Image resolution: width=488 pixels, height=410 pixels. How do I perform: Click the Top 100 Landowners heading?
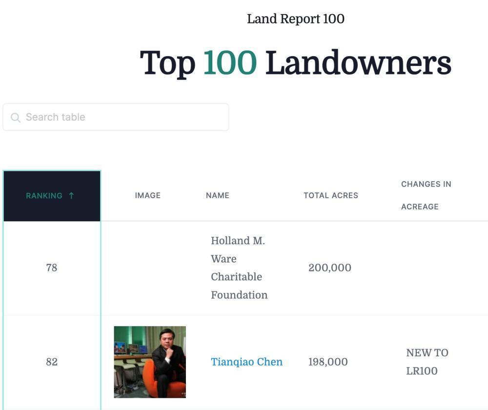(x=295, y=63)
